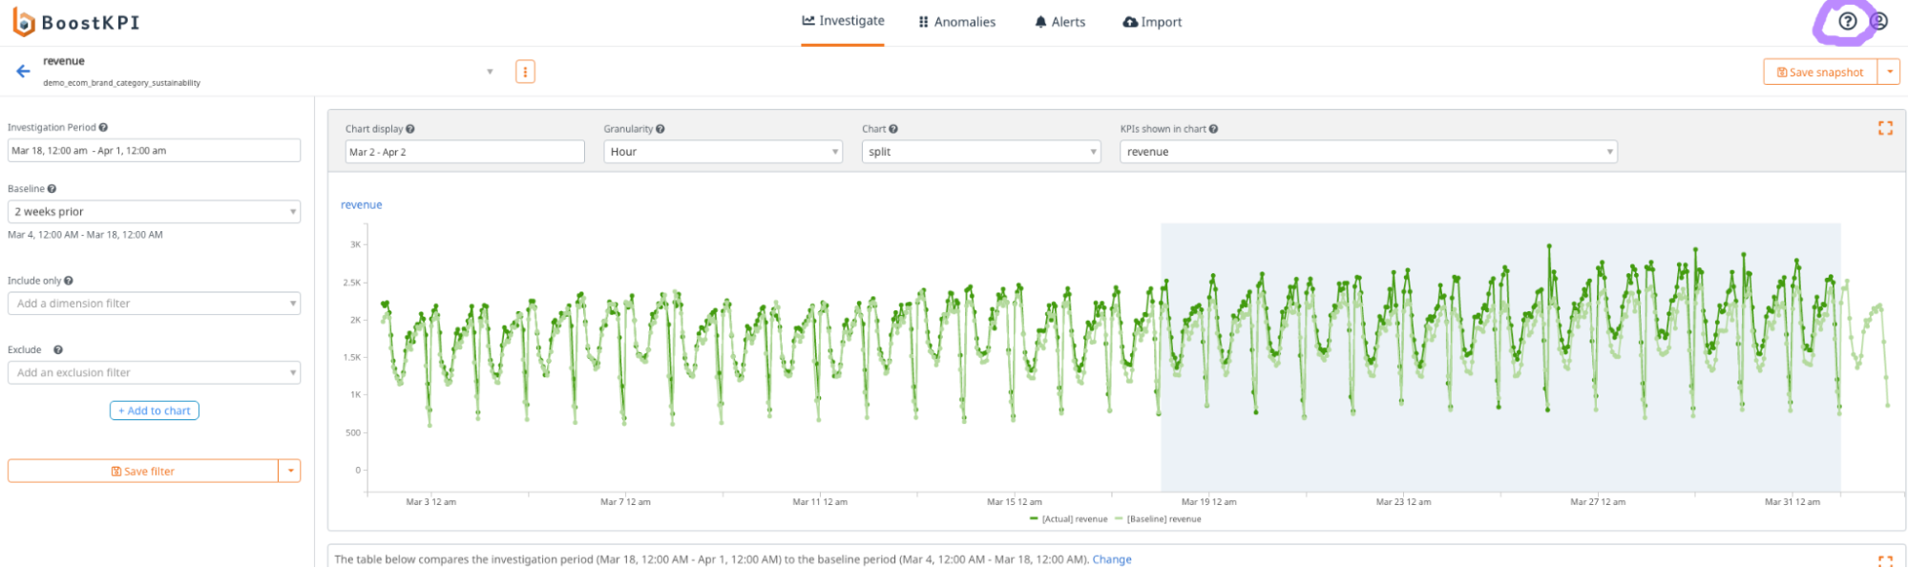Click the Investigation Period date range field

pos(154,151)
